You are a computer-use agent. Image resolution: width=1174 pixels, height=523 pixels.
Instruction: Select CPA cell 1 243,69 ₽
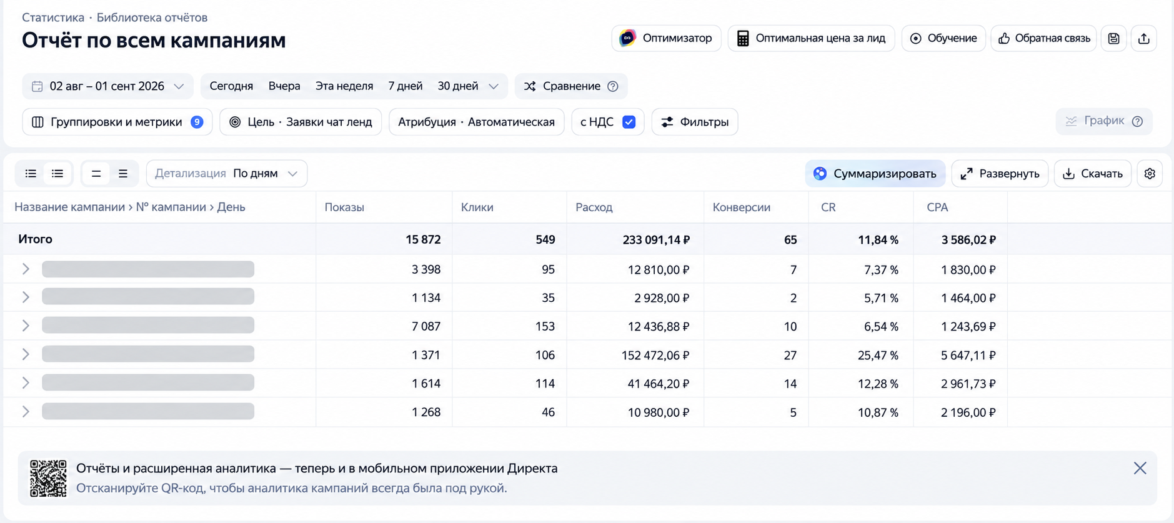tap(968, 326)
